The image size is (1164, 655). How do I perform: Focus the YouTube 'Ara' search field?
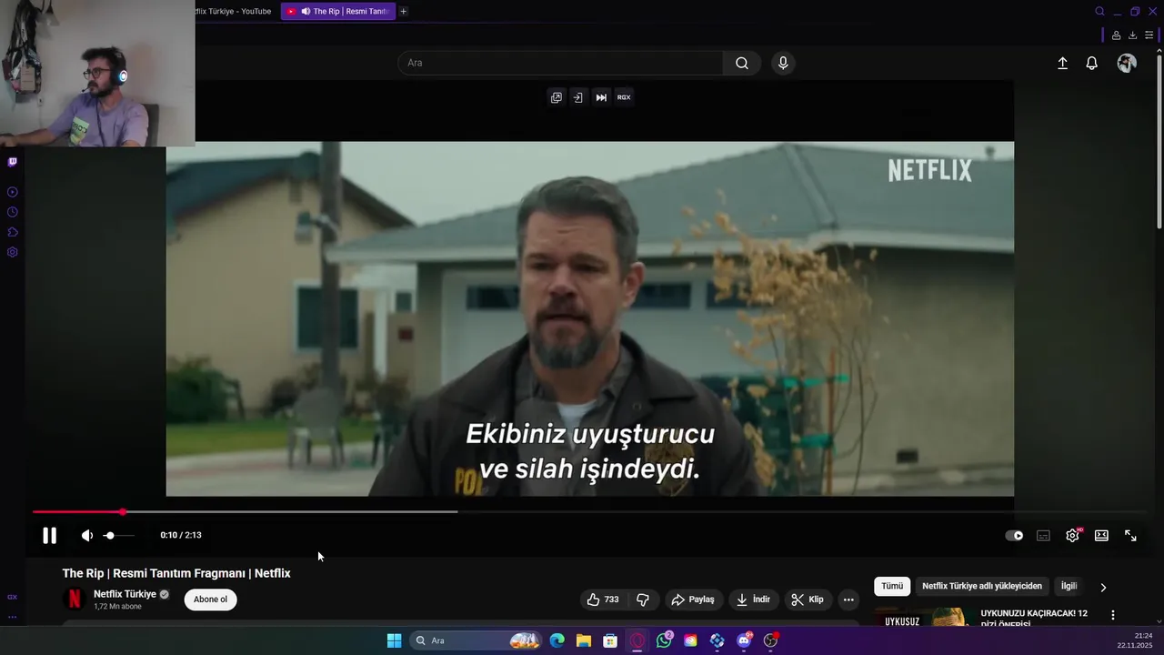(x=560, y=63)
